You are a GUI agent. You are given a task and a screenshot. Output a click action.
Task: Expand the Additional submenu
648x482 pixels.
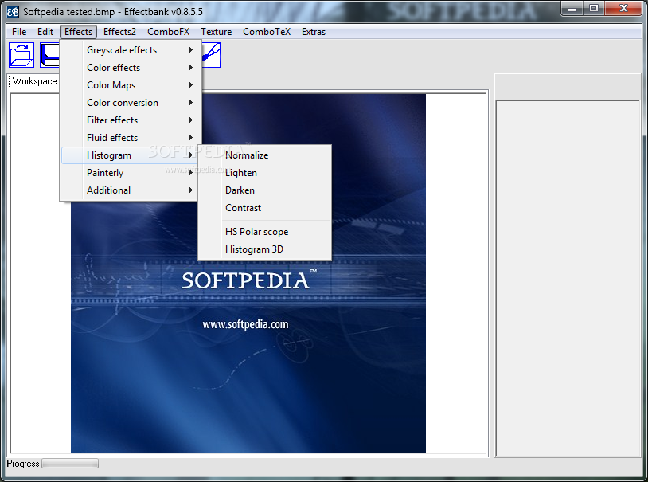(x=131, y=190)
